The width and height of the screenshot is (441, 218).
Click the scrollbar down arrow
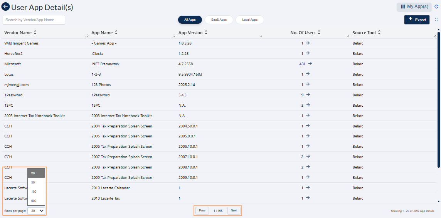click(438, 201)
